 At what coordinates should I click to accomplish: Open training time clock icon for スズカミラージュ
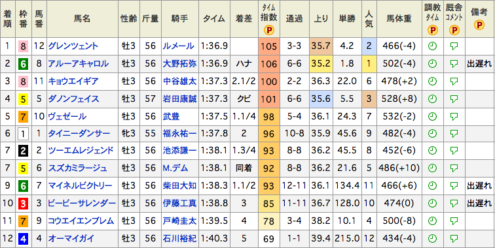tap(432, 168)
